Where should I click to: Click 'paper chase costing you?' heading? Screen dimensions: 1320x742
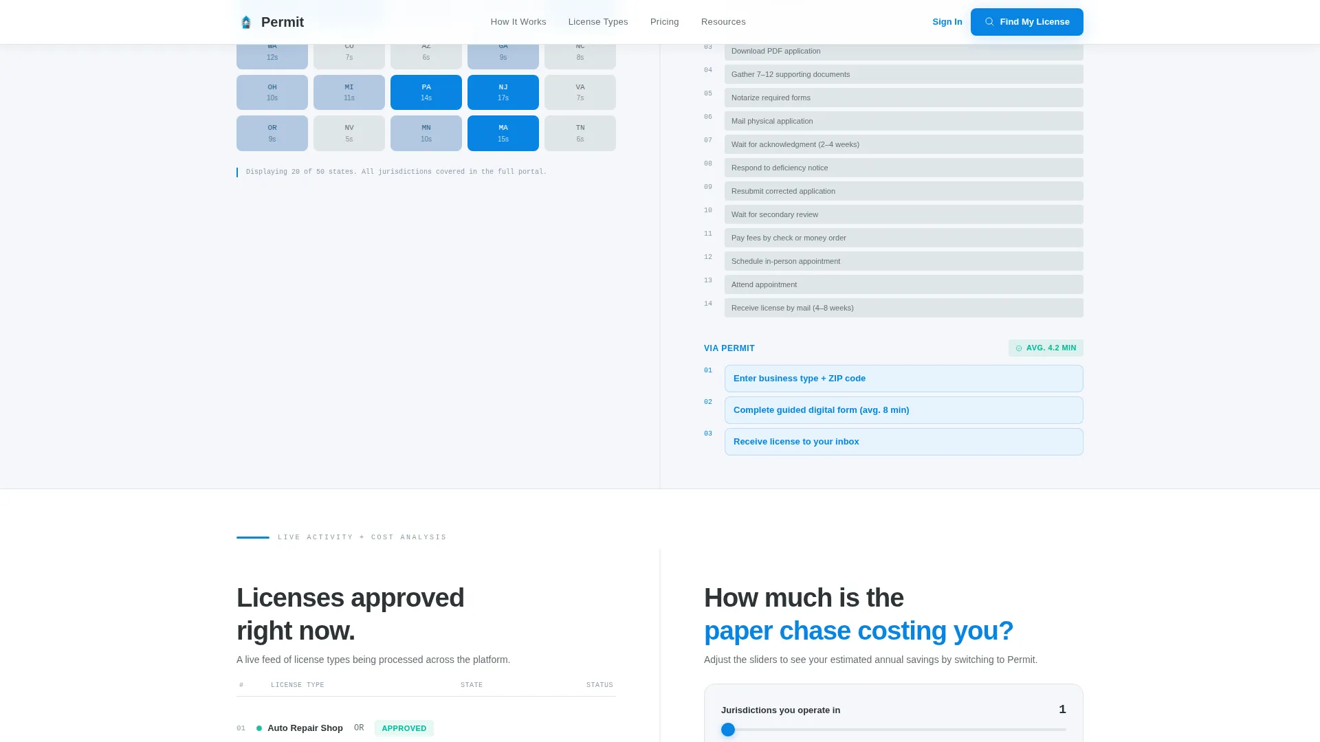(859, 631)
